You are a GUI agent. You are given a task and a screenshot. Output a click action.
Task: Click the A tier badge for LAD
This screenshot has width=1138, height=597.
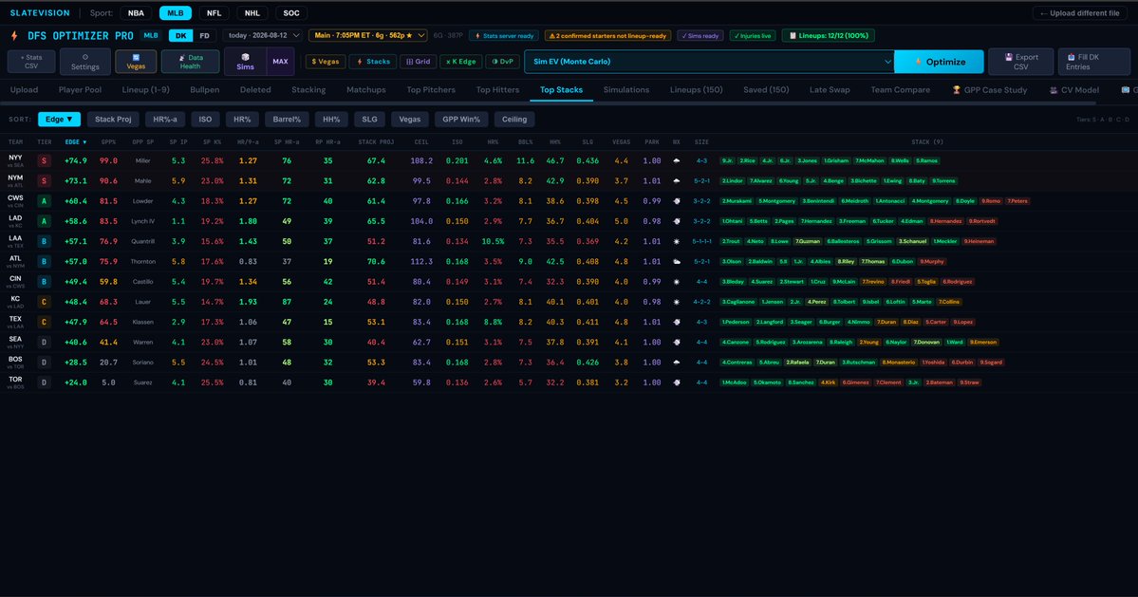pos(45,221)
